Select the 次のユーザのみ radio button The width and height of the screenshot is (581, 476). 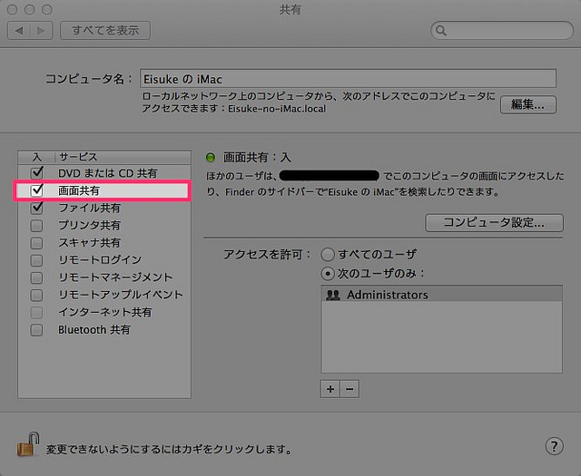(328, 274)
